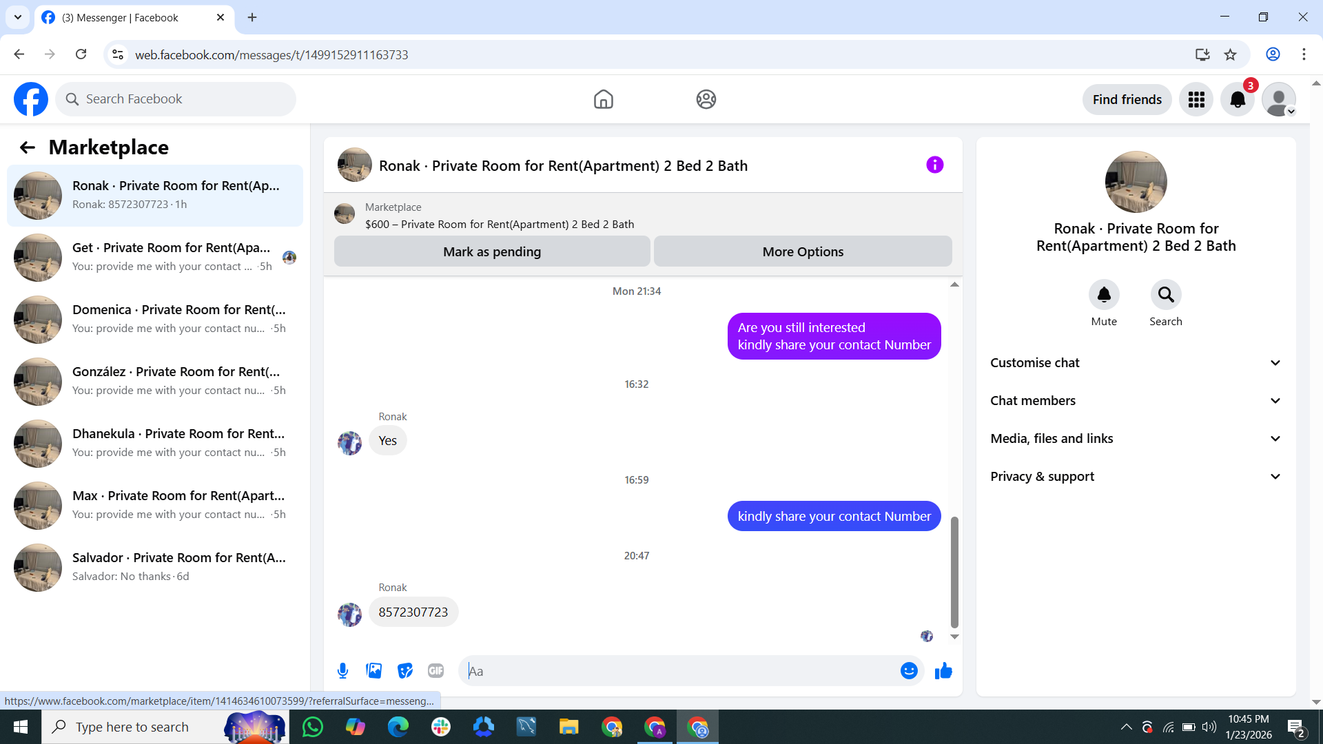This screenshot has width=1323, height=744.
Task: Open the emoji picker in message box
Action: (x=909, y=671)
